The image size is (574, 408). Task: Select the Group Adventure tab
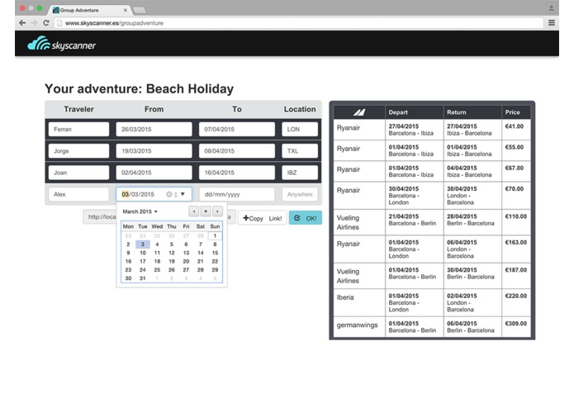tap(90, 10)
